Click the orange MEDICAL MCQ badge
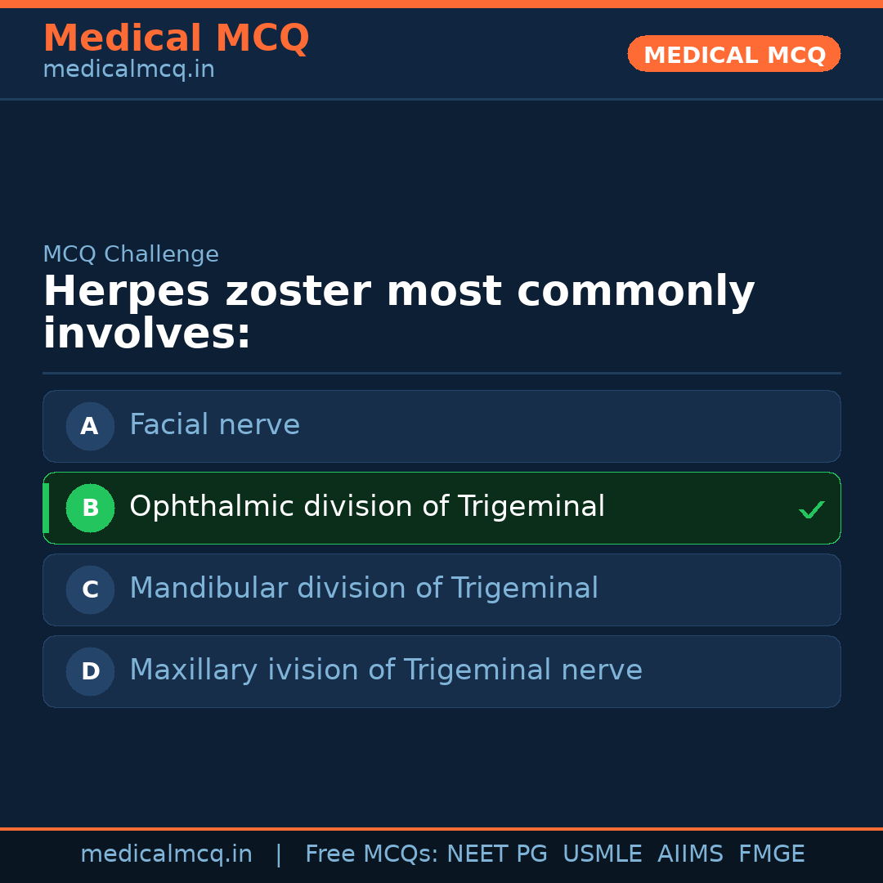 (733, 55)
